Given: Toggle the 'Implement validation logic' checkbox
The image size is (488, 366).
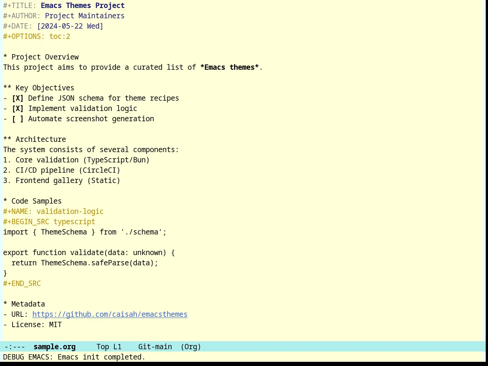Looking at the screenshot, I should [x=18, y=109].
